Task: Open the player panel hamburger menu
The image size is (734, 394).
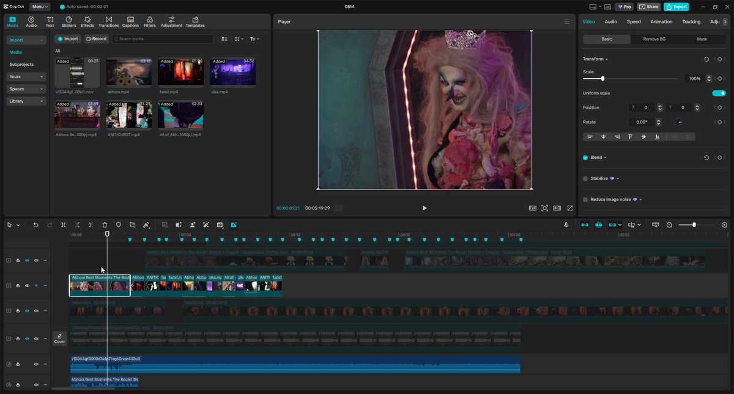Action: pyautogui.click(x=567, y=21)
